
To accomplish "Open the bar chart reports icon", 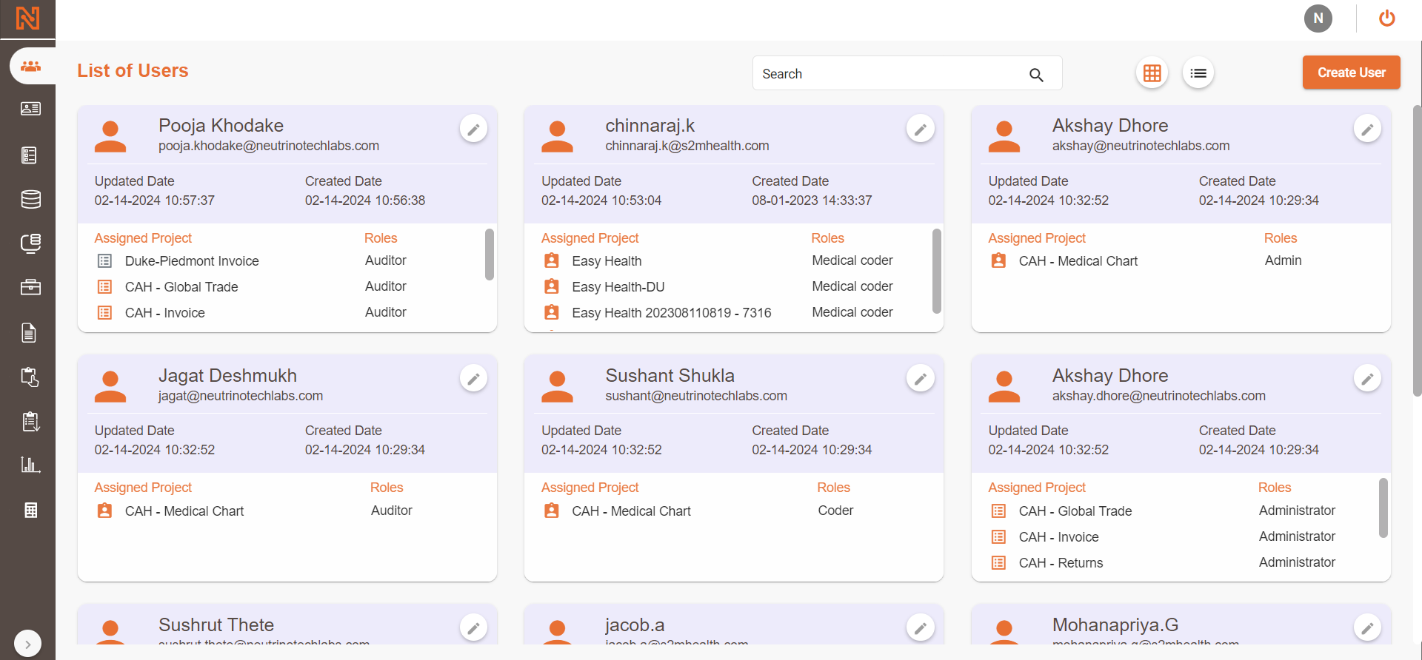I will [30, 465].
